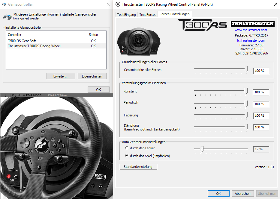Open the ts.thrustmaster.com link
Image resolution: width=280 pixels, height=199 pixels.
[251, 40]
